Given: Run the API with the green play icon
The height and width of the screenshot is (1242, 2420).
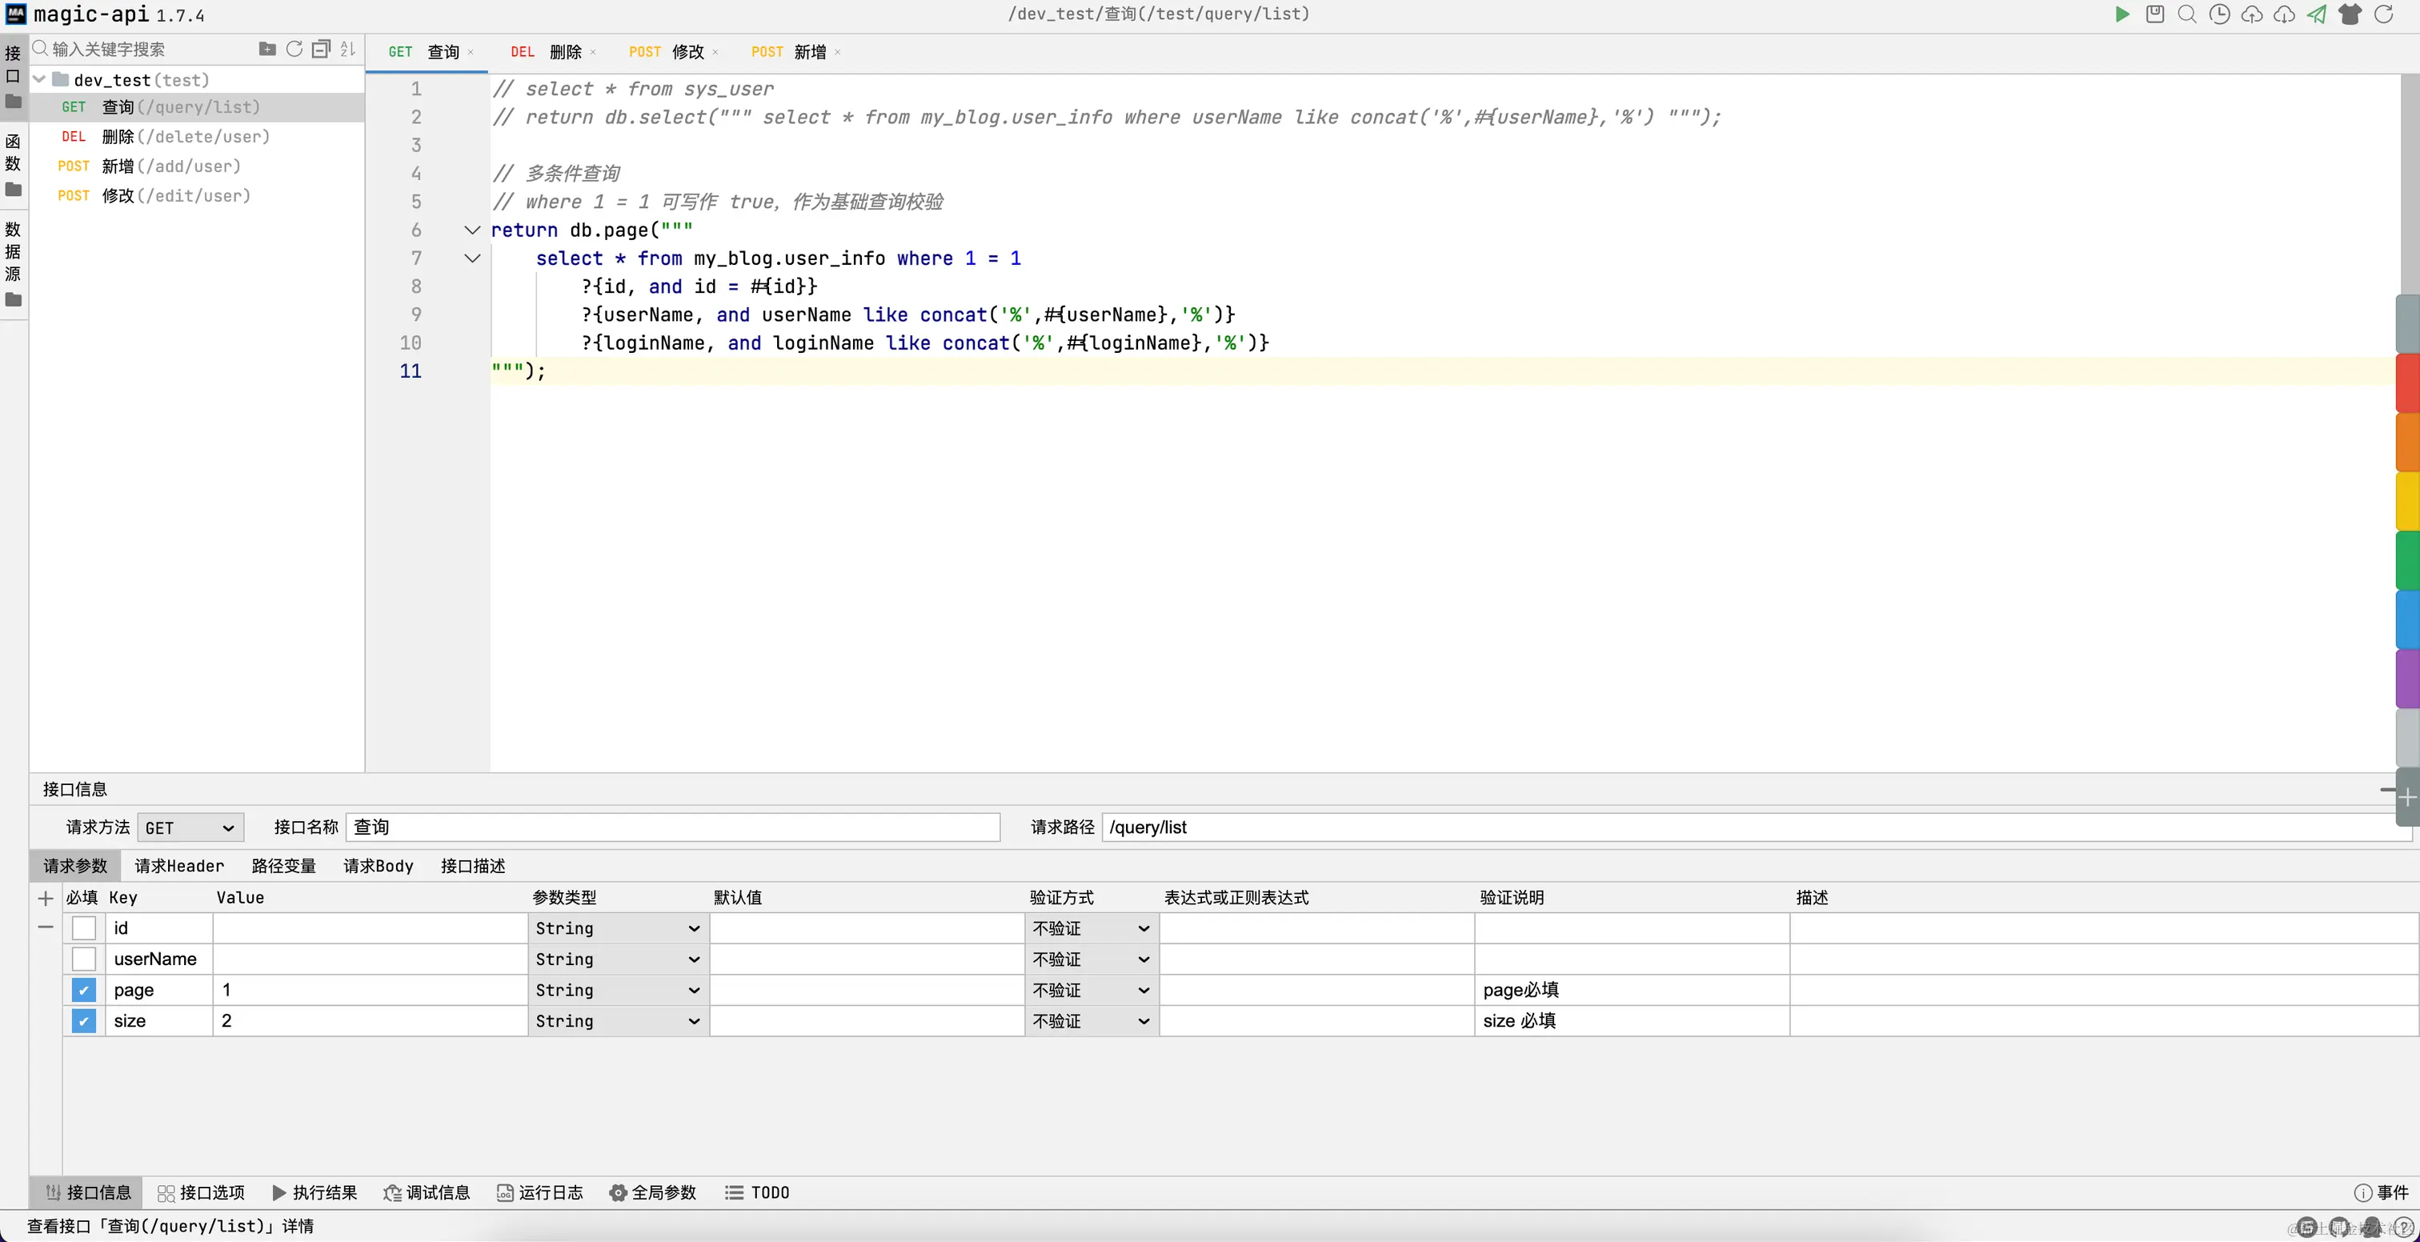Looking at the screenshot, I should pos(2122,14).
